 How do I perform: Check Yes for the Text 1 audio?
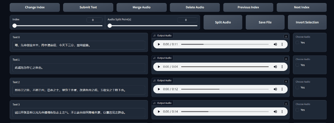(x=297, y=65)
